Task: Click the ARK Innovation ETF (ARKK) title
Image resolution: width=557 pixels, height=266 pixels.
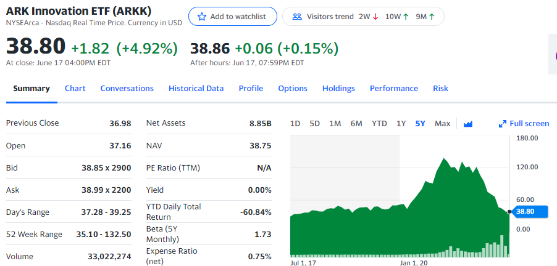Action: click(78, 11)
